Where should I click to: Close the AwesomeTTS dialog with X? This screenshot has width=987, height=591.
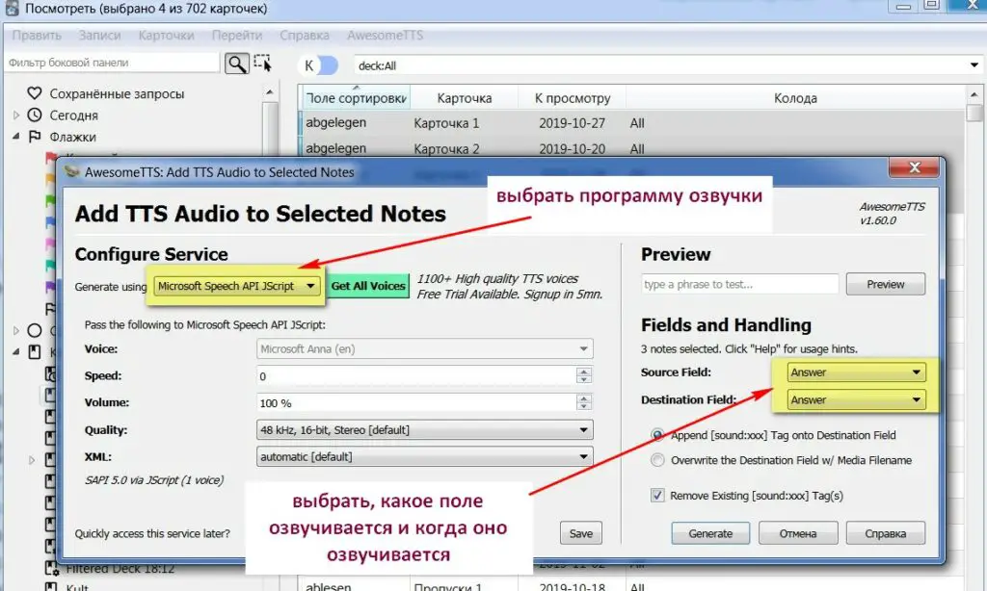pos(915,167)
